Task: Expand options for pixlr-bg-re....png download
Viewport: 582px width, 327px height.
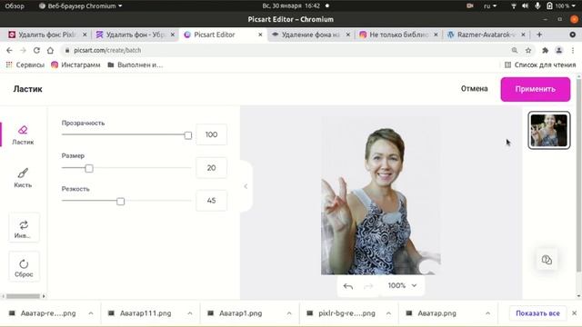Action: coord(388,313)
